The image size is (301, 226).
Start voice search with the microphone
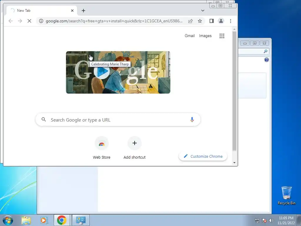click(192, 119)
